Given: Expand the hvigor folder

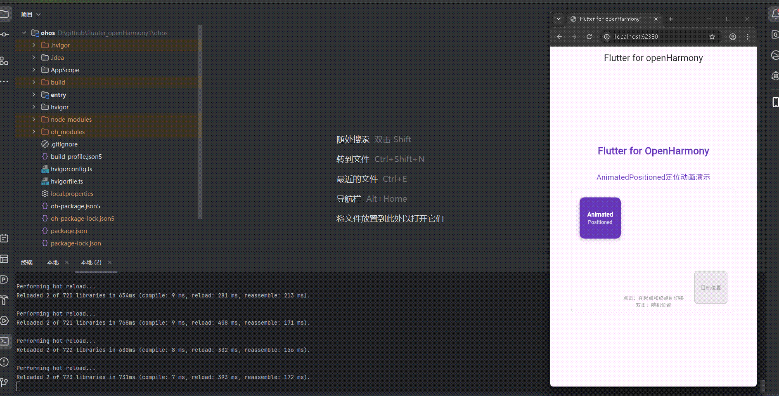Looking at the screenshot, I should point(34,107).
